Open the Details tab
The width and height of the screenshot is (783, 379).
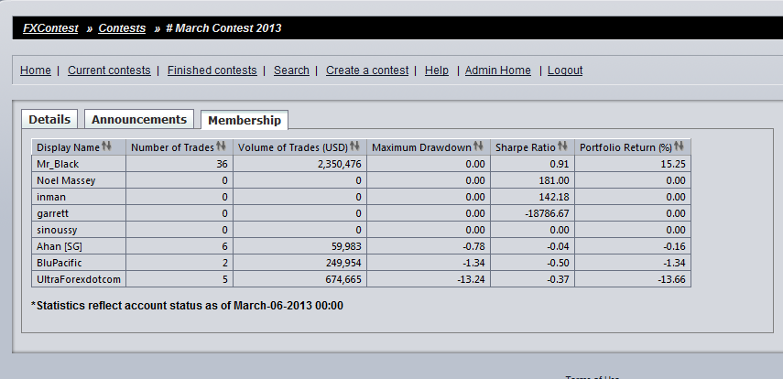point(49,119)
